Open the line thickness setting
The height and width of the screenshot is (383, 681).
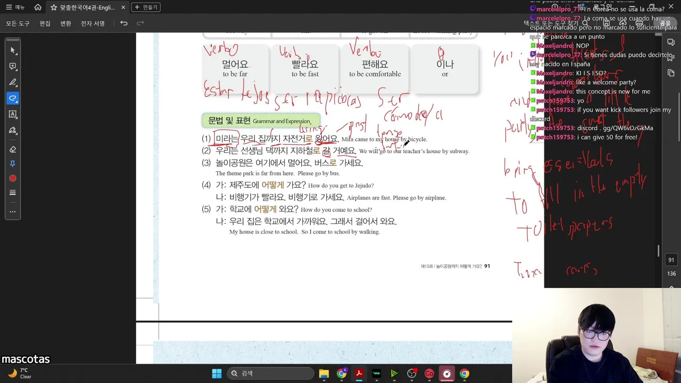point(13,193)
